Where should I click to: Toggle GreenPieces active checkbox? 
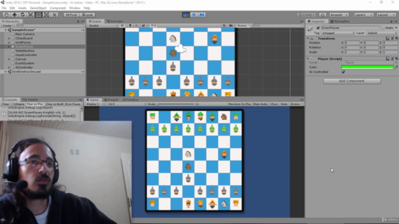click(x=318, y=27)
